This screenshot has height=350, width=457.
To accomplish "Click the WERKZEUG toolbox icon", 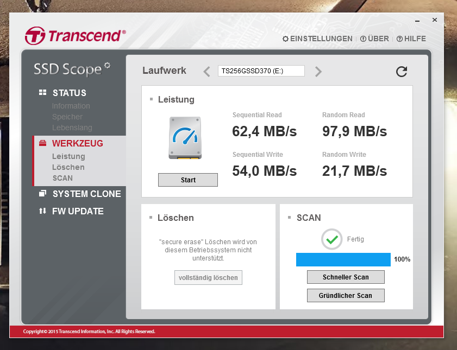I will pos(42,143).
